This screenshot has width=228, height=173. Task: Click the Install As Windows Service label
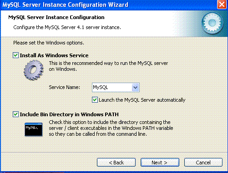coord(54,55)
